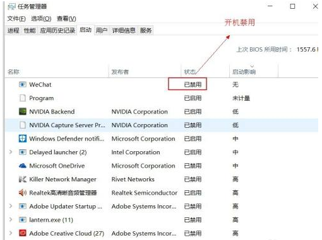Viewport: 322px width, 240px height.
Task: Expand the lantern.exe (11) group
Action: coord(11,219)
